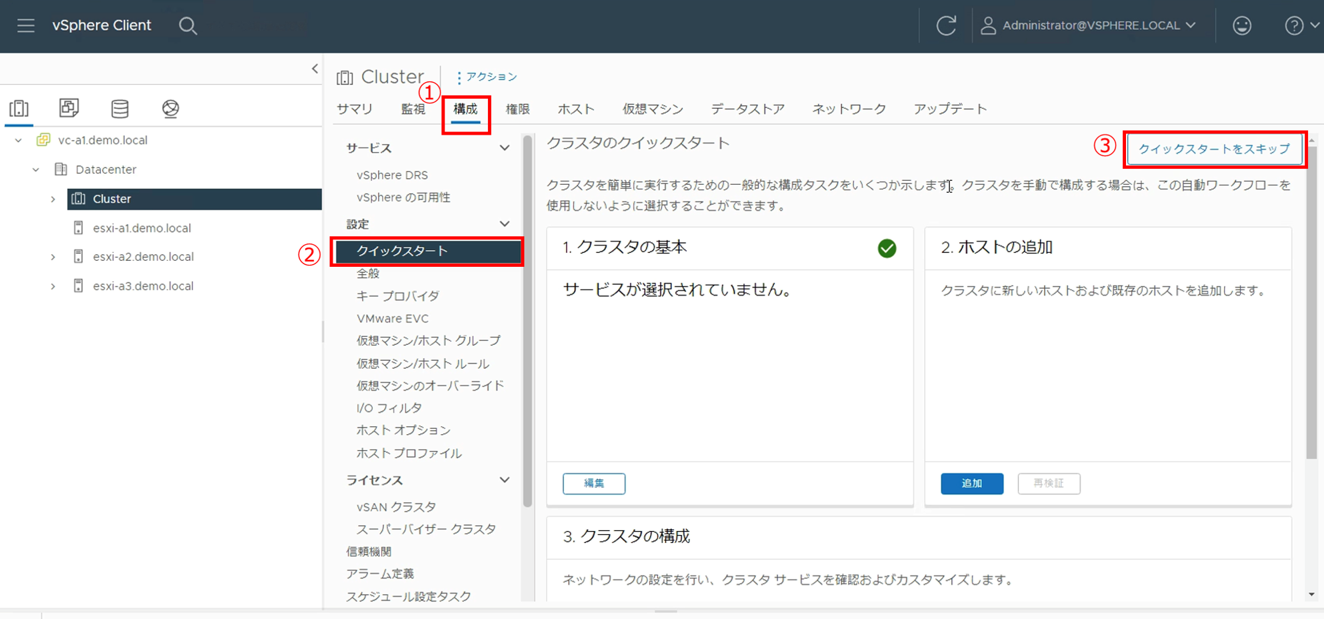Click the search magnifier icon

(x=188, y=26)
